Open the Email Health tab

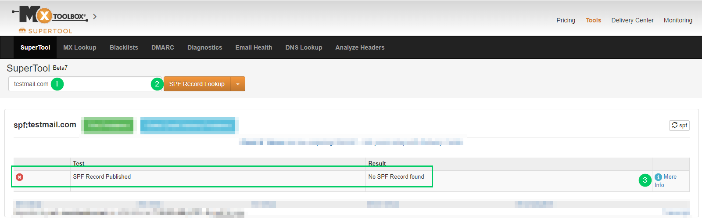pyautogui.click(x=254, y=47)
